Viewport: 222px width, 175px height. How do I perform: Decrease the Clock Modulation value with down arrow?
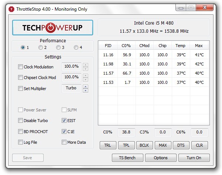tap(86, 69)
